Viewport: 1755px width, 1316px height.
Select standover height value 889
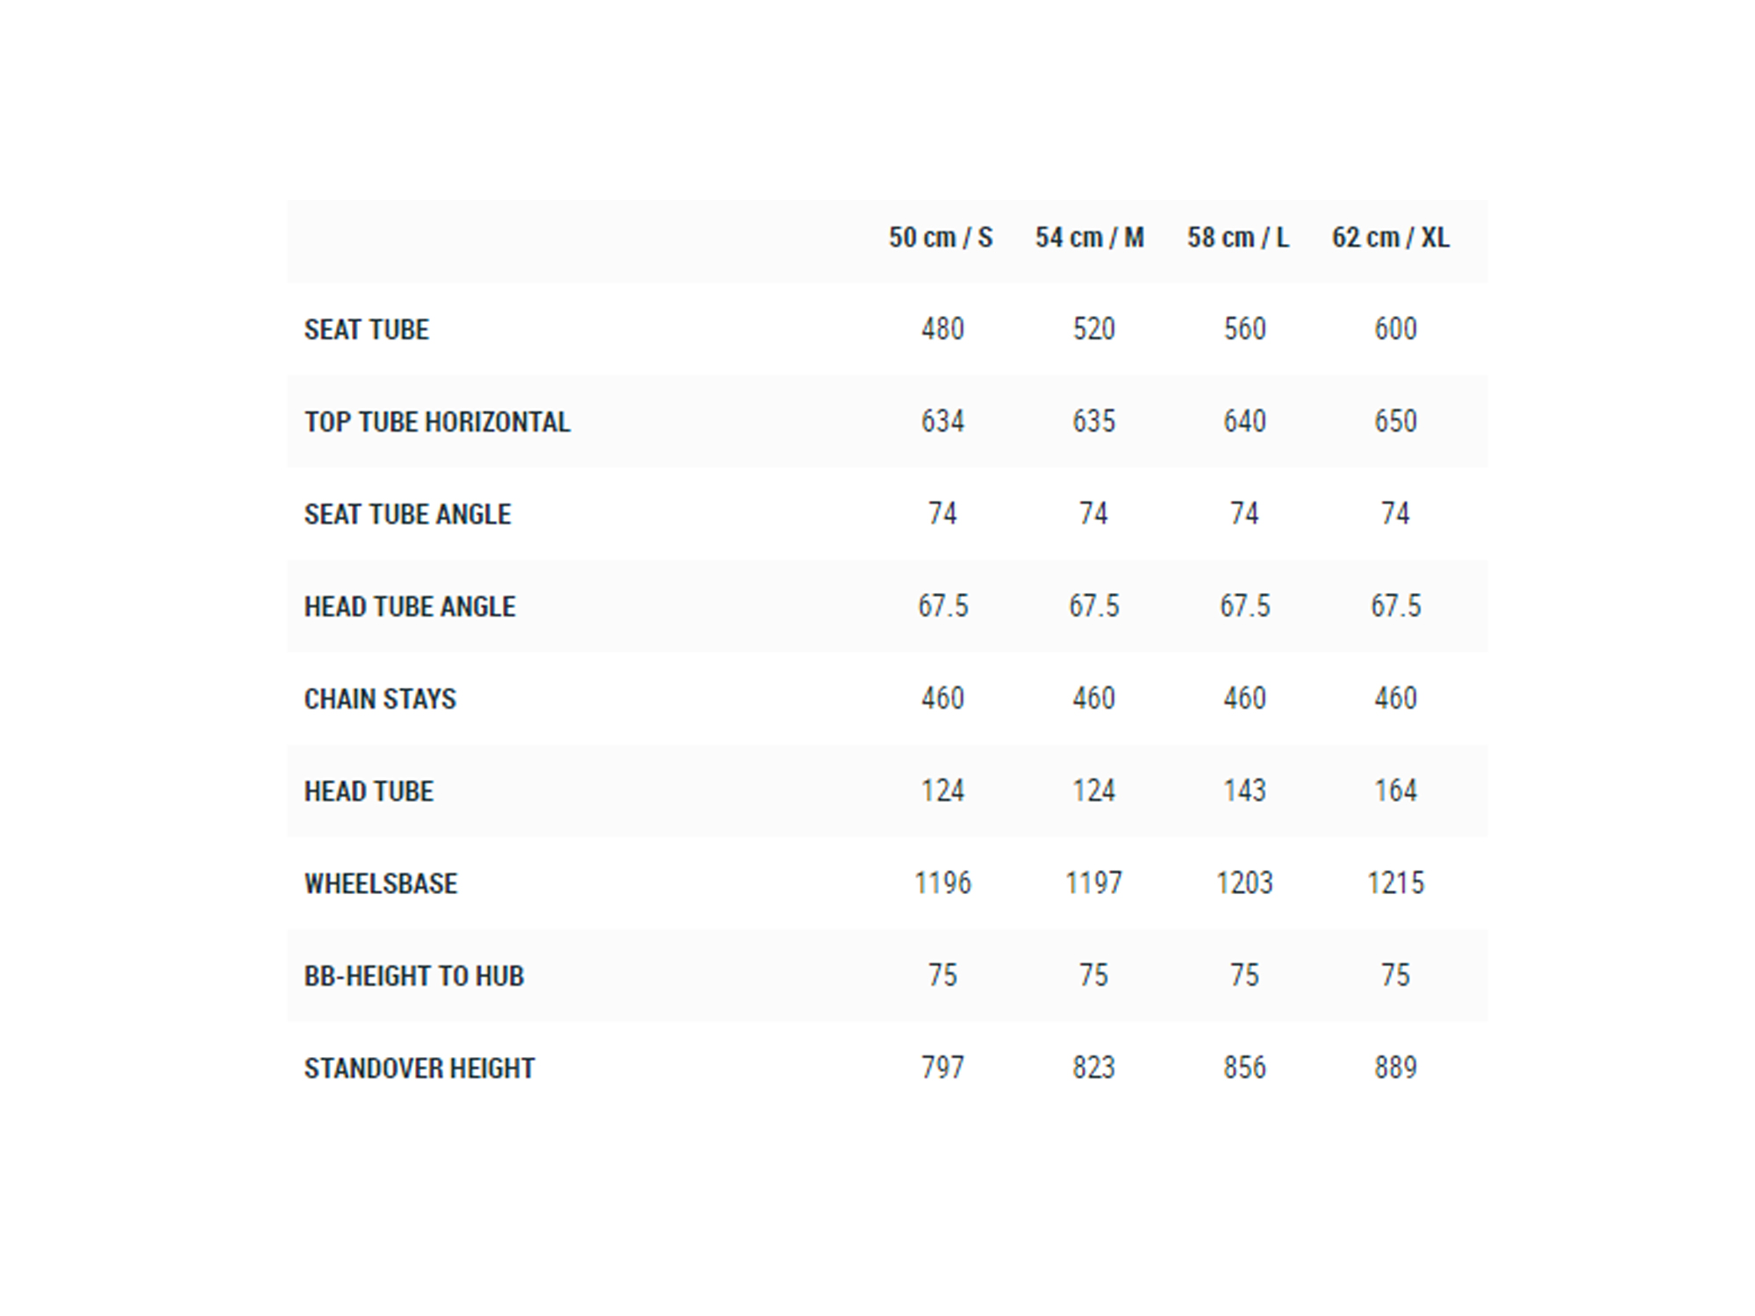[1395, 1068]
